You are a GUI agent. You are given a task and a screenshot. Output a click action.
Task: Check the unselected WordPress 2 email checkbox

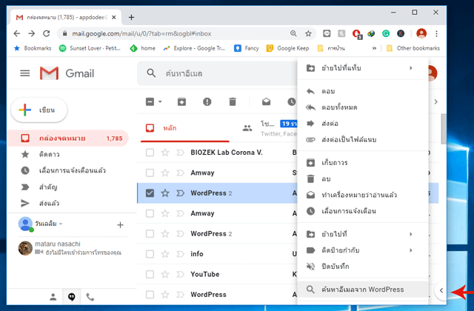150,234
